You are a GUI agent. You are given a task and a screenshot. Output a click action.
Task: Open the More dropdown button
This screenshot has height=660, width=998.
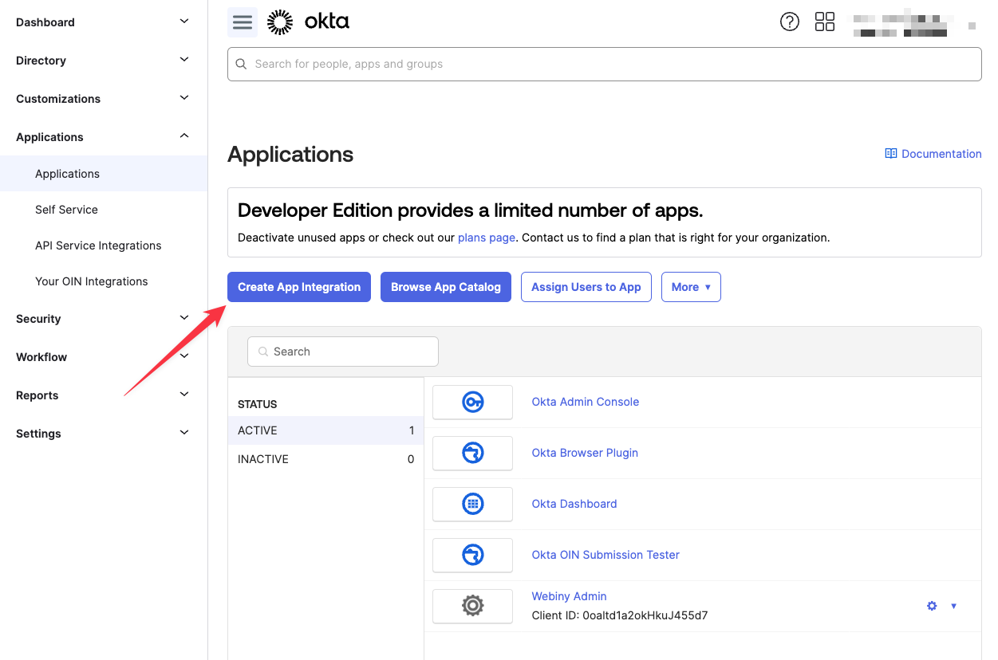pyautogui.click(x=690, y=287)
